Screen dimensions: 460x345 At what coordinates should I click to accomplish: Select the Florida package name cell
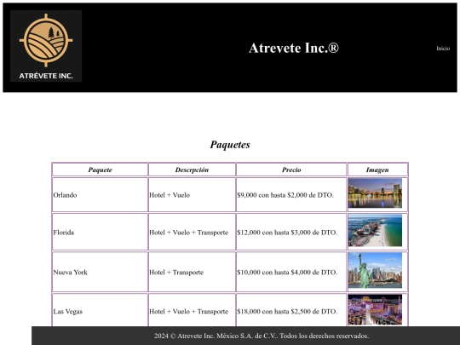[100, 232]
